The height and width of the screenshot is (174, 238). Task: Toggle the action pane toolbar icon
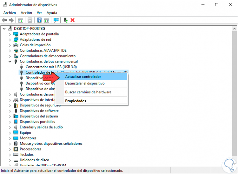[x=47, y=20]
